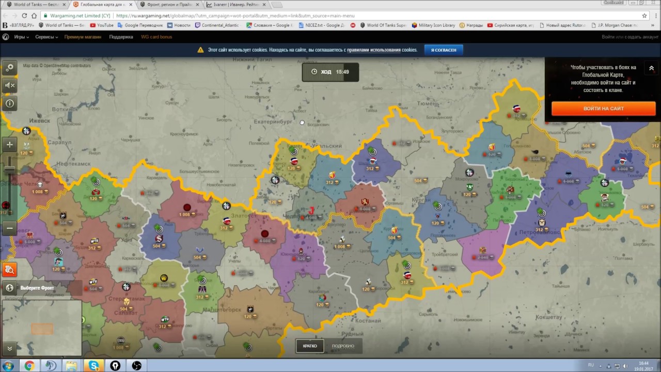The width and height of the screenshot is (661, 372).
Task: Click the Екатеринбург city label
Action: click(x=273, y=121)
